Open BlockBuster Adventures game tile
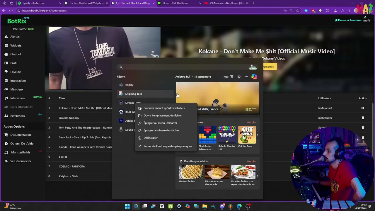This screenshot has width=375, height=211. click(x=207, y=138)
